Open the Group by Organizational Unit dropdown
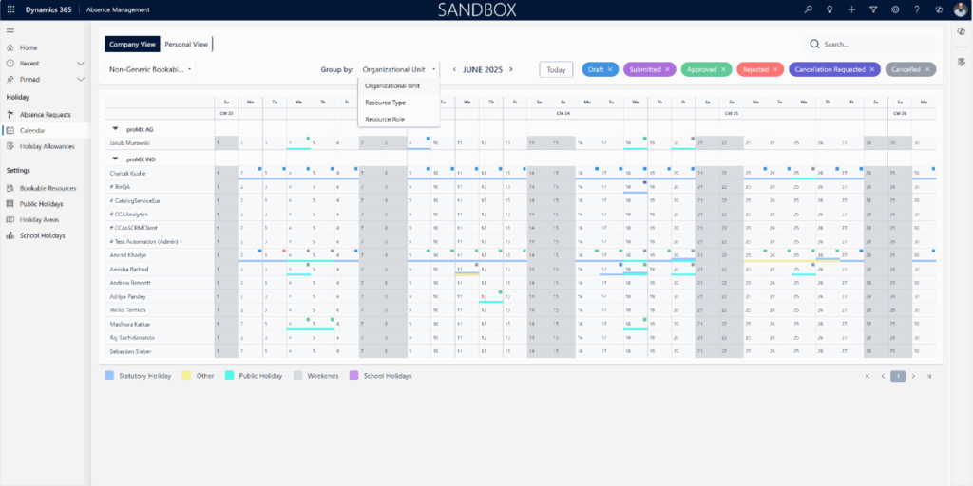 click(x=400, y=69)
